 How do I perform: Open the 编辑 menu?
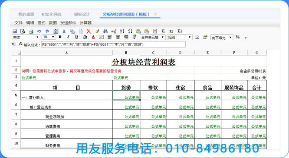30,23
